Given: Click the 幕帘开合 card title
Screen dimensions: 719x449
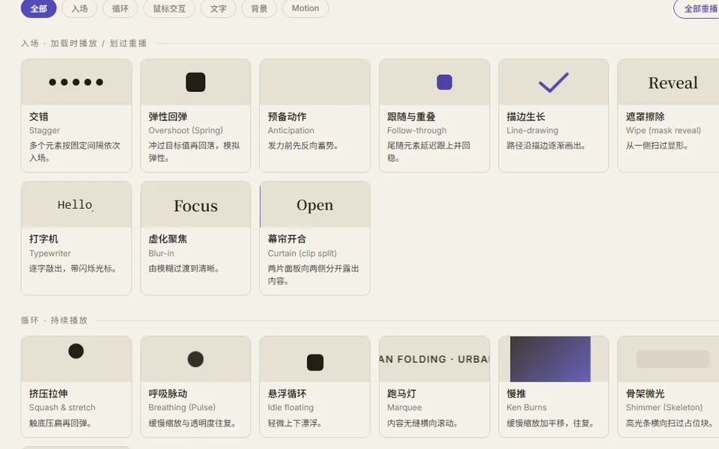Looking at the screenshot, I should [287, 239].
